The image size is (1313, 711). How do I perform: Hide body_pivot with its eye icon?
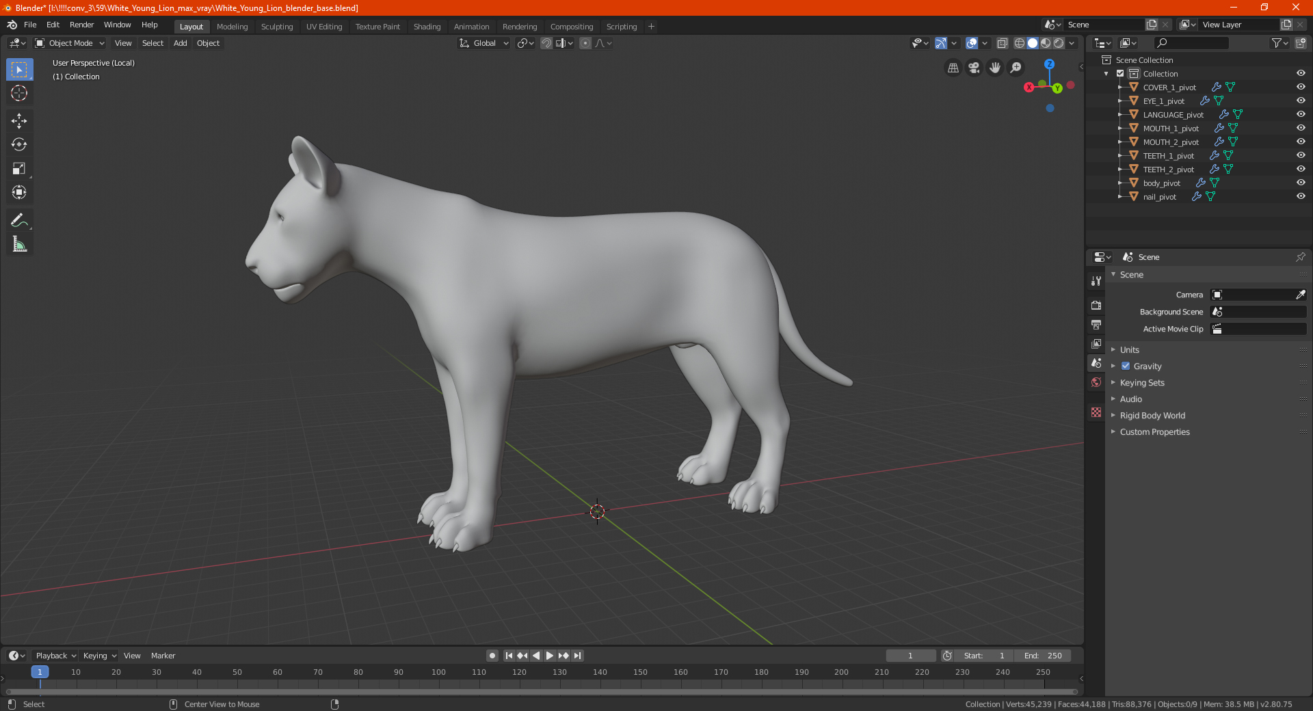tap(1301, 183)
